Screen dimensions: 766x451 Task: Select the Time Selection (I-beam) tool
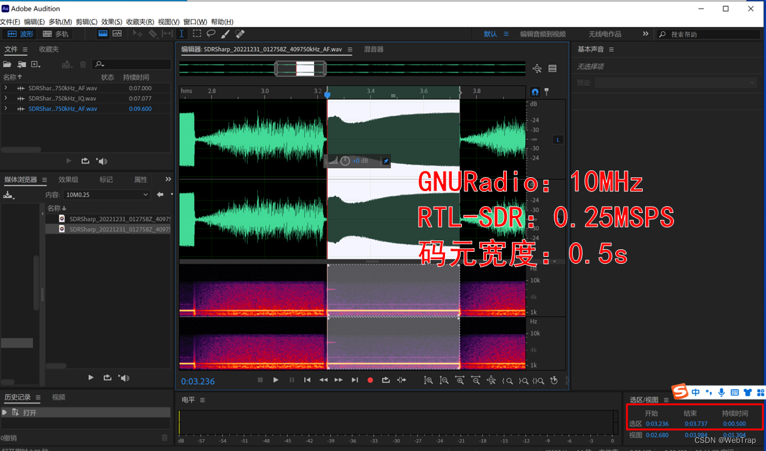pyautogui.click(x=181, y=34)
